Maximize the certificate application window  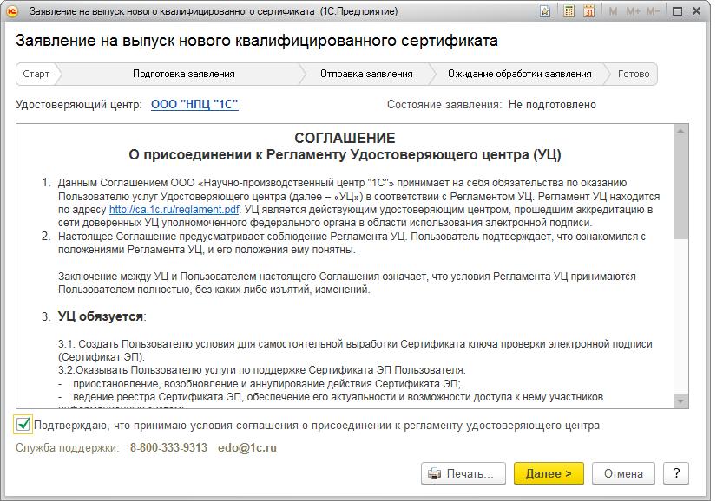(x=677, y=11)
